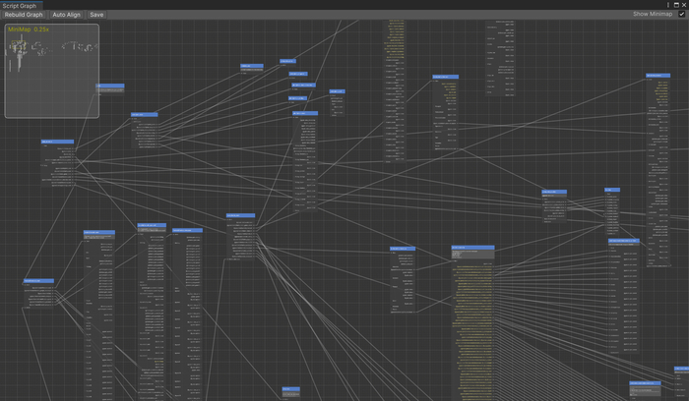Close the Script Graph window
The height and width of the screenshot is (401, 689).
(683, 5)
